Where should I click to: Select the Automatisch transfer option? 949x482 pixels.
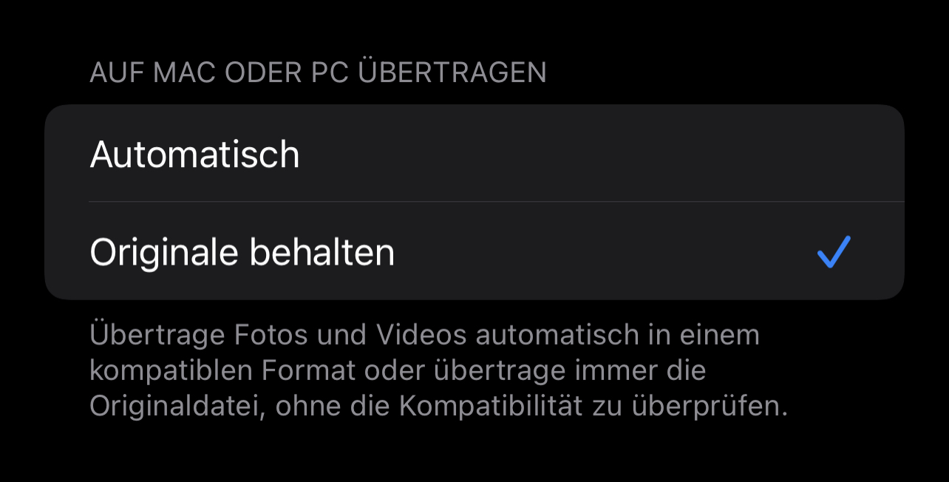click(x=474, y=153)
